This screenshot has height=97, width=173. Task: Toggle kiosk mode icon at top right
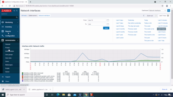(x=169, y=11)
